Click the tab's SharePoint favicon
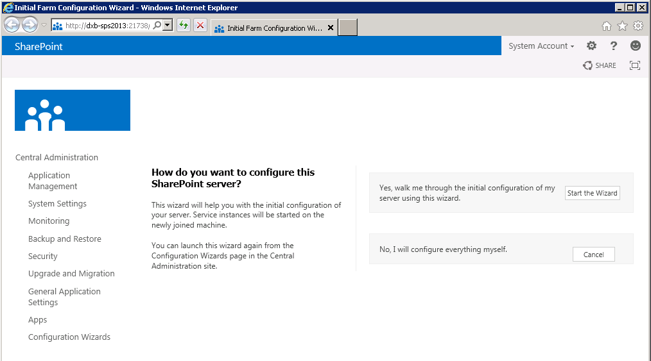 [x=219, y=28]
